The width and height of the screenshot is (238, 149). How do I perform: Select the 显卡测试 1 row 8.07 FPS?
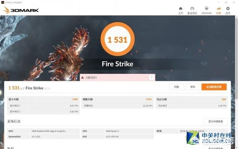click(x=44, y=106)
